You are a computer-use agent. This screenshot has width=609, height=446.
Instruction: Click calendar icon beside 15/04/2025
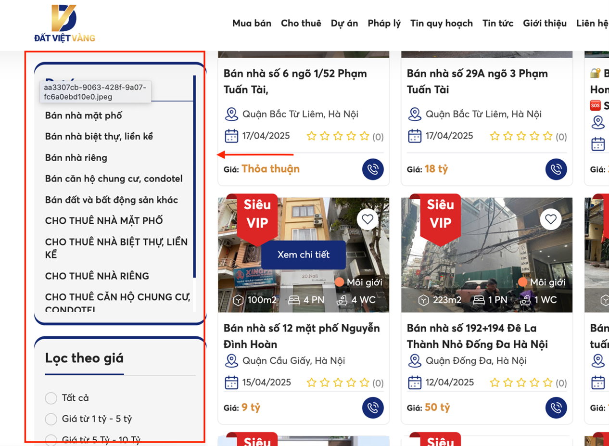point(231,382)
